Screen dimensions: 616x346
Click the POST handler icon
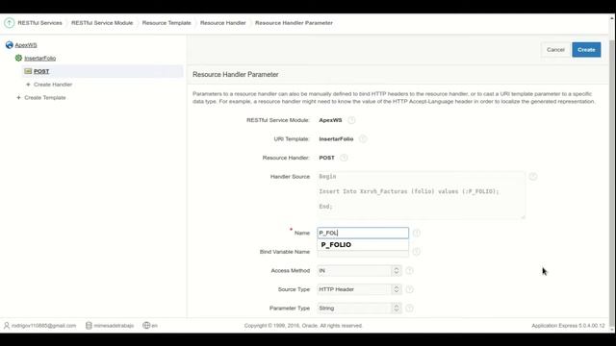click(x=28, y=71)
